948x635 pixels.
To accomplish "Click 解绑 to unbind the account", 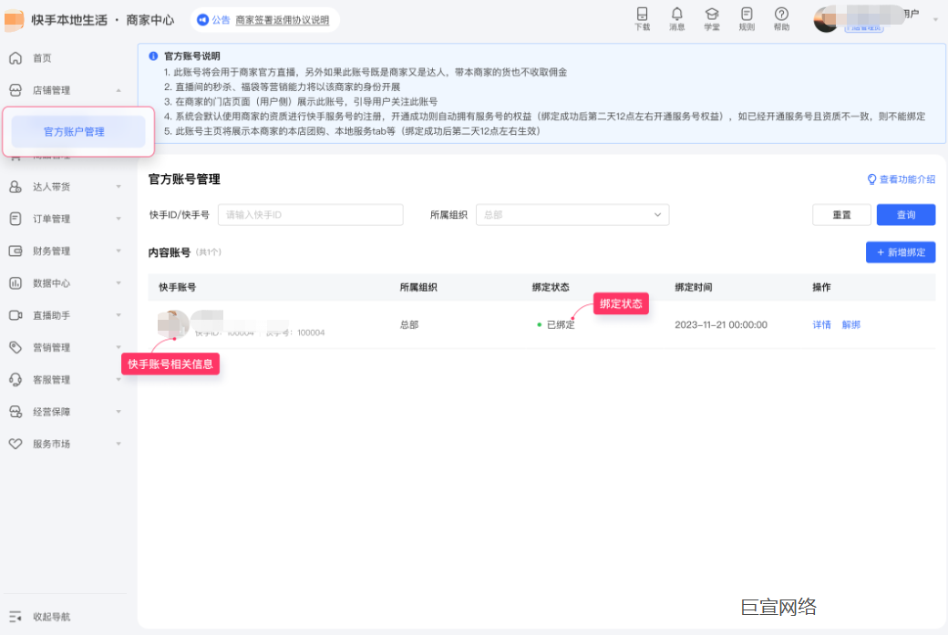I will click(850, 324).
